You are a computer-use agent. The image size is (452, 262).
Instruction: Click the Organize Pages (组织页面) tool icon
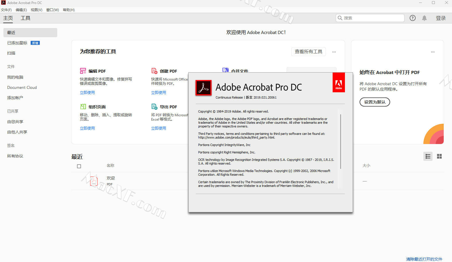83,107
